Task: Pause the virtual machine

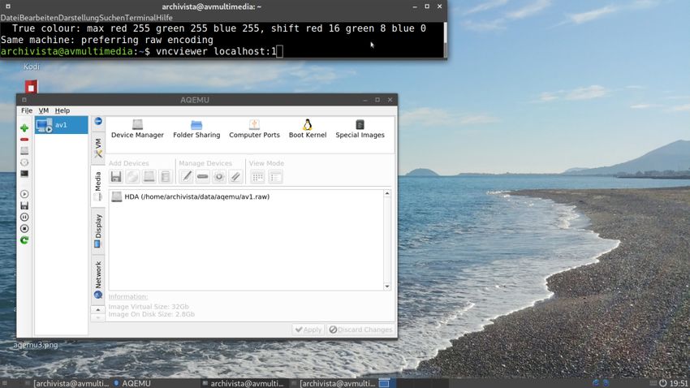Action: 24,218
